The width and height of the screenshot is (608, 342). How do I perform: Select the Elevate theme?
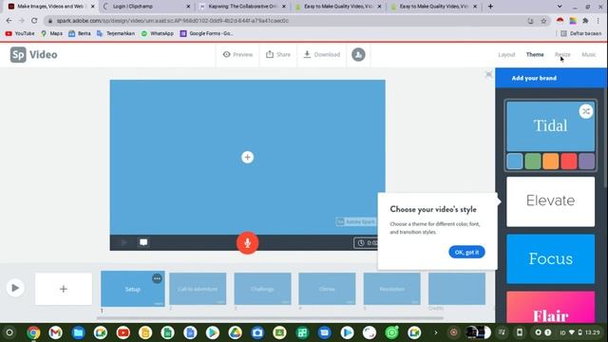click(x=550, y=201)
